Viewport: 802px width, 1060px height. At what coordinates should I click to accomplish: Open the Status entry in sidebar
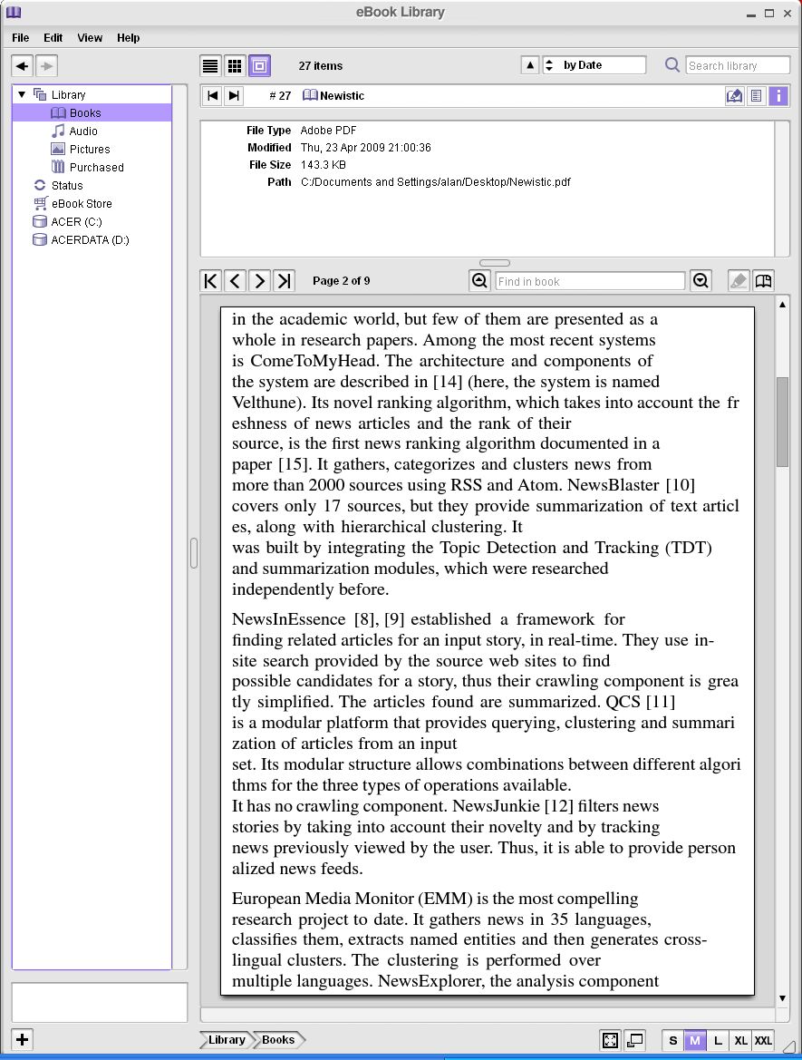58,185
